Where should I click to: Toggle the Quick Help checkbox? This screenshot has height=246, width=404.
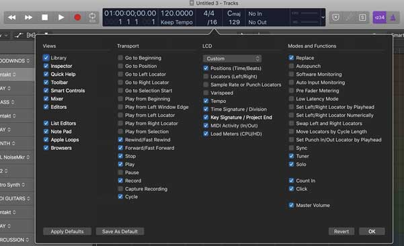point(46,74)
